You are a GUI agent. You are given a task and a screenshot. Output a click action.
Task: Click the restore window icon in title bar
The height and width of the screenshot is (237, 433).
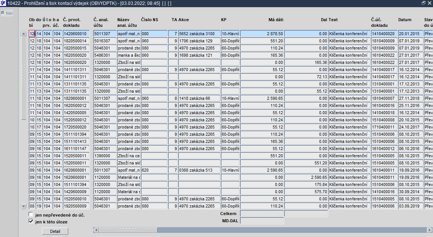click(424, 3)
